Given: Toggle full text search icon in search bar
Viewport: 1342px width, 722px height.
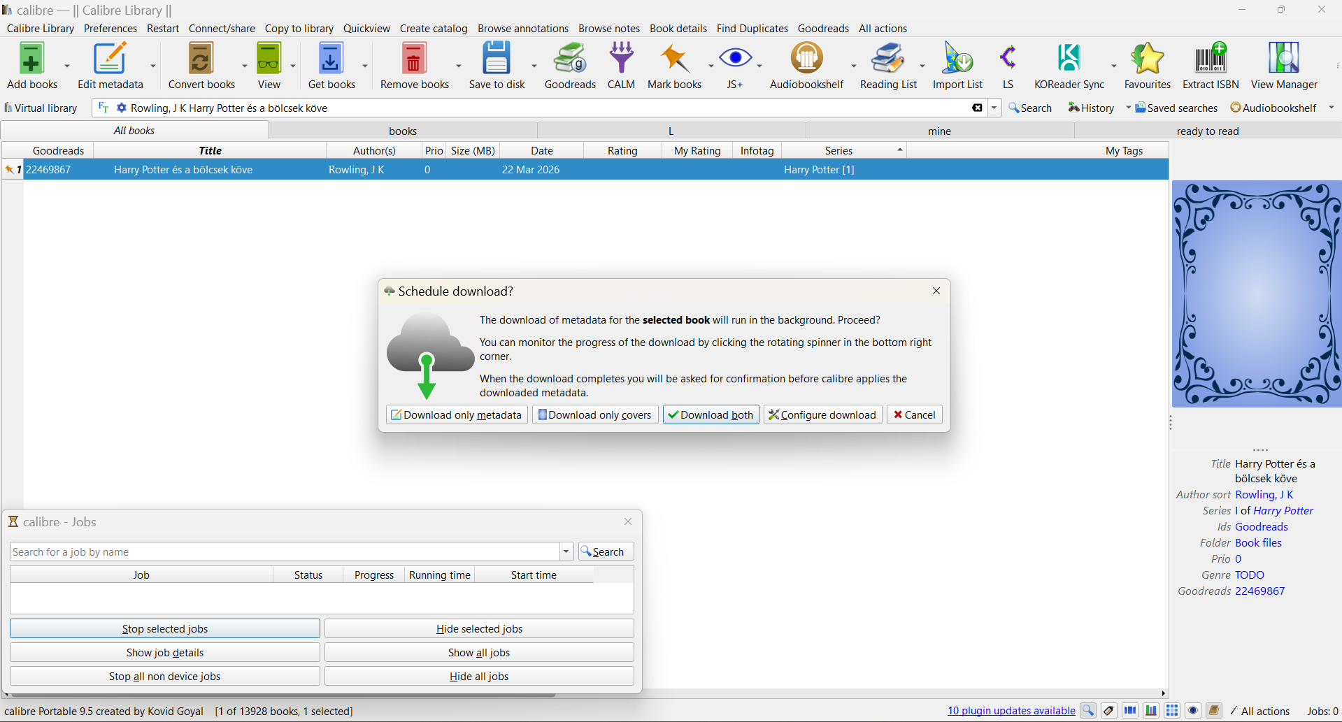Looking at the screenshot, I should coord(103,108).
